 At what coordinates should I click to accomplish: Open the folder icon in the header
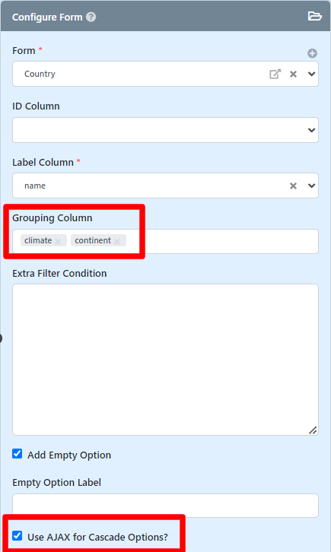(x=314, y=16)
